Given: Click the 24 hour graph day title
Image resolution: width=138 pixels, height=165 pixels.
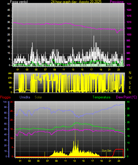Looking at the screenshot, I should (76, 2).
